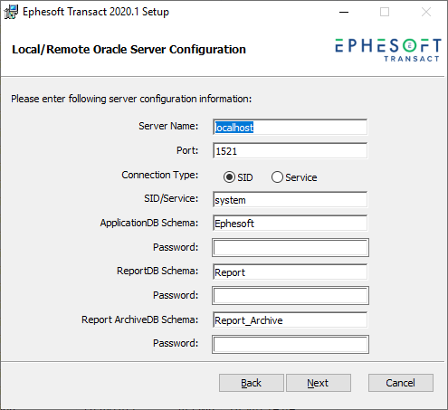Proceed with the Next button
The height and width of the screenshot is (410, 448).
pos(319,383)
